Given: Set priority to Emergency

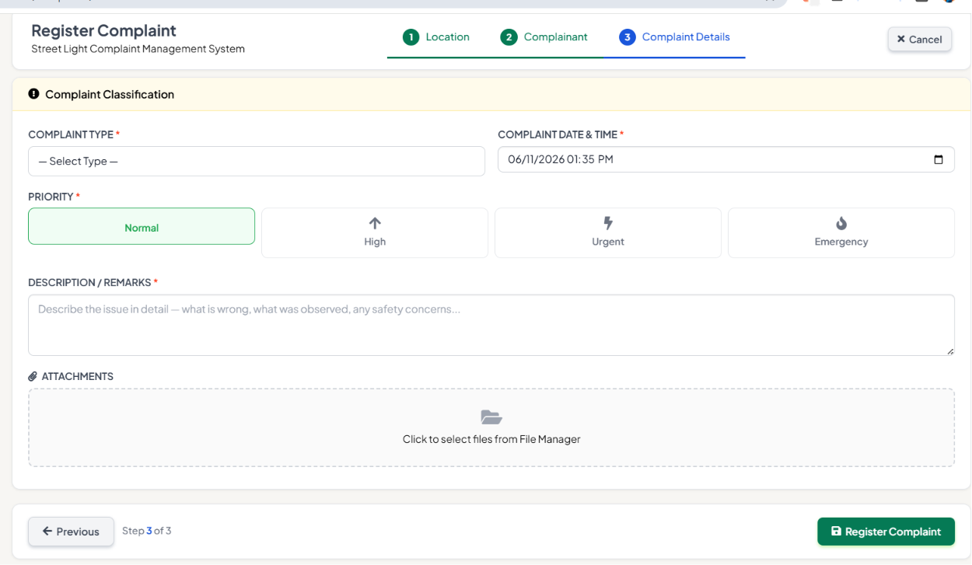Looking at the screenshot, I should pyautogui.click(x=841, y=232).
